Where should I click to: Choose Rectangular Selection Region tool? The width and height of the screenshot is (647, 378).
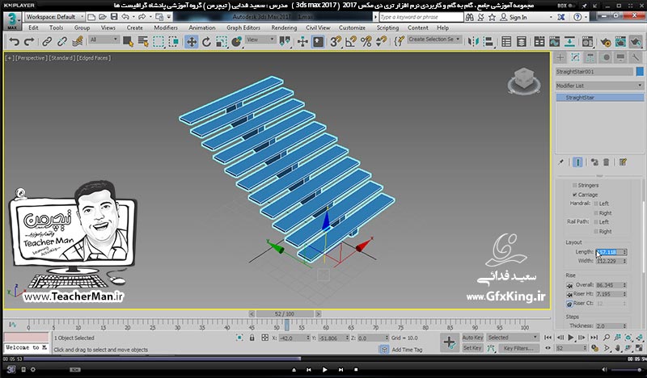point(159,42)
